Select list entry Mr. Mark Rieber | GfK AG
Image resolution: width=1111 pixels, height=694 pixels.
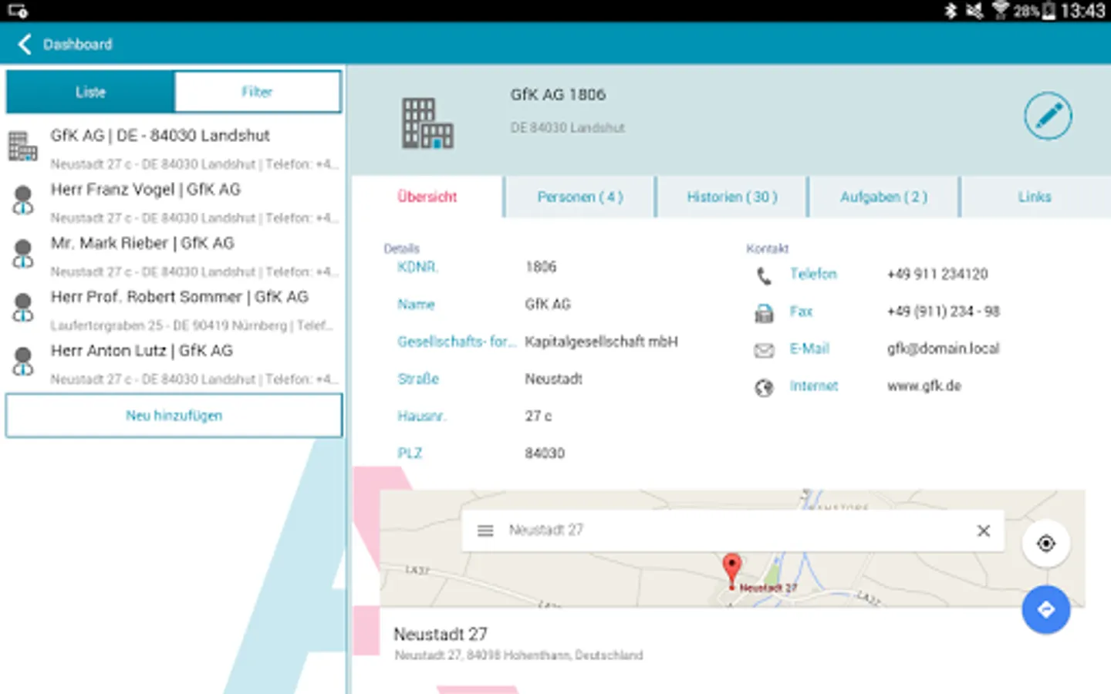tap(174, 256)
